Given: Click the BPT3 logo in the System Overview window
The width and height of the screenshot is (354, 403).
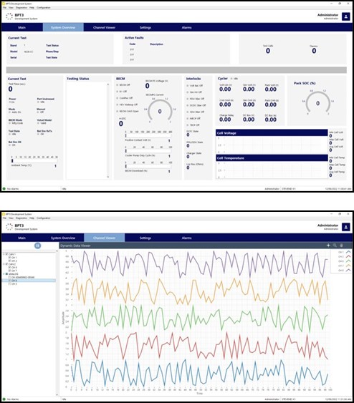Looking at the screenshot, I should [x=9, y=16].
